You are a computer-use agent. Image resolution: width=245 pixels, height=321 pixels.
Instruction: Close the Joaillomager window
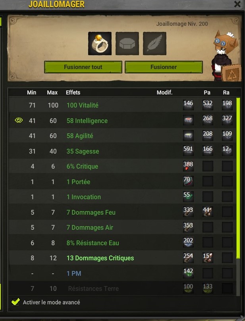(237, 4)
